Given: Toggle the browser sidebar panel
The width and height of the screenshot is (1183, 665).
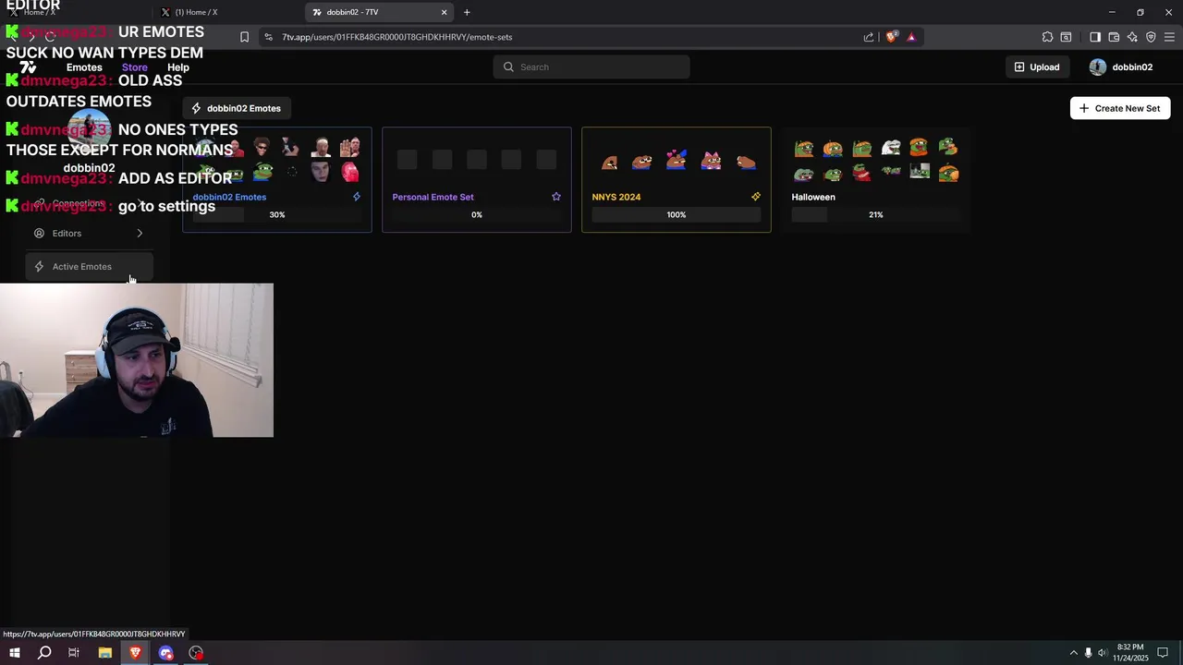Looking at the screenshot, I should [1095, 37].
